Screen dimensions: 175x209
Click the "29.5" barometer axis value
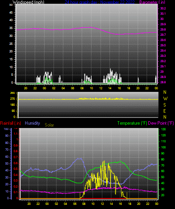click(x=163, y=46)
